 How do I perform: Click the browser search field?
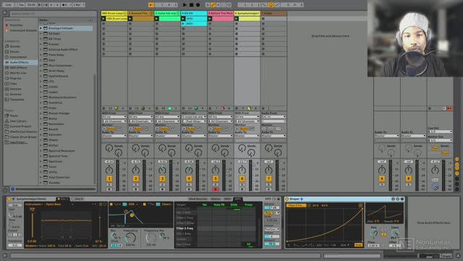53,14
